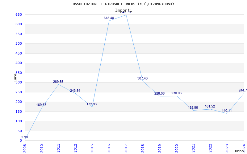The width and height of the screenshot is (247, 154).
Task: Click the Euro y-axis title
Action: (x=15, y=78)
